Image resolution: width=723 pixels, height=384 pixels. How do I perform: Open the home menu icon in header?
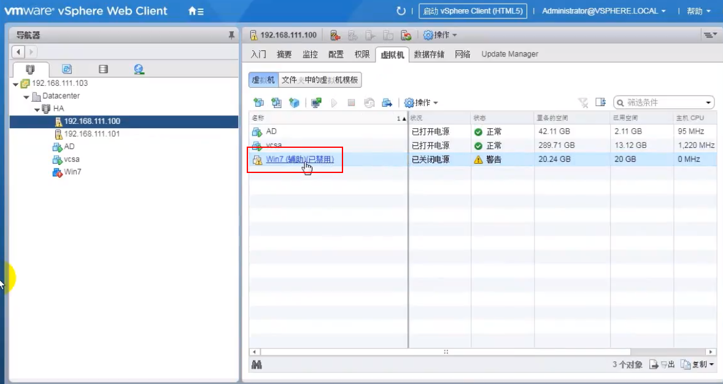(x=196, y=11)
